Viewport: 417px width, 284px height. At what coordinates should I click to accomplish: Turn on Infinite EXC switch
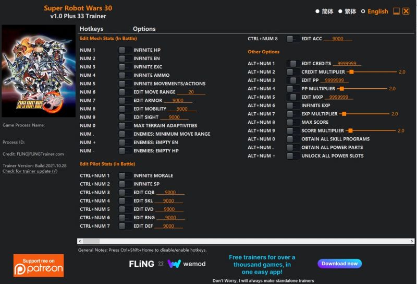[125, 67]
